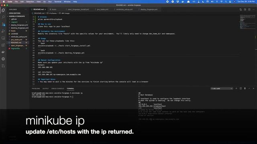
Task: Open start_forgeops file in explorer
Action: pyautogui.click(x=17, y=46)
